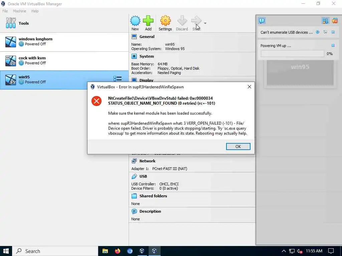This screenshot has width=342, height=256.
Task: Close the supR3HardenedWinReSpawn error dialog
Action: [x=249, y=87]
